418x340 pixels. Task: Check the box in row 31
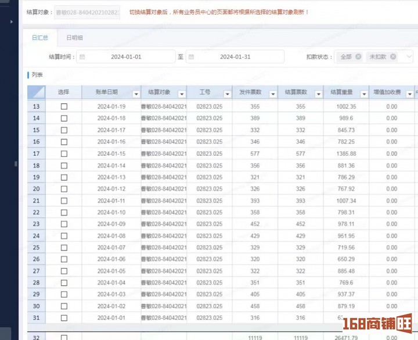click(x=64, y=318)
